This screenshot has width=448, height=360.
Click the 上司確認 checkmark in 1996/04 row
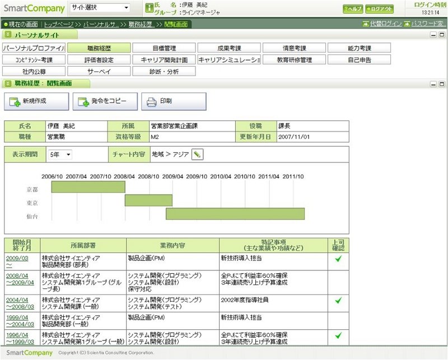(338, 335)
